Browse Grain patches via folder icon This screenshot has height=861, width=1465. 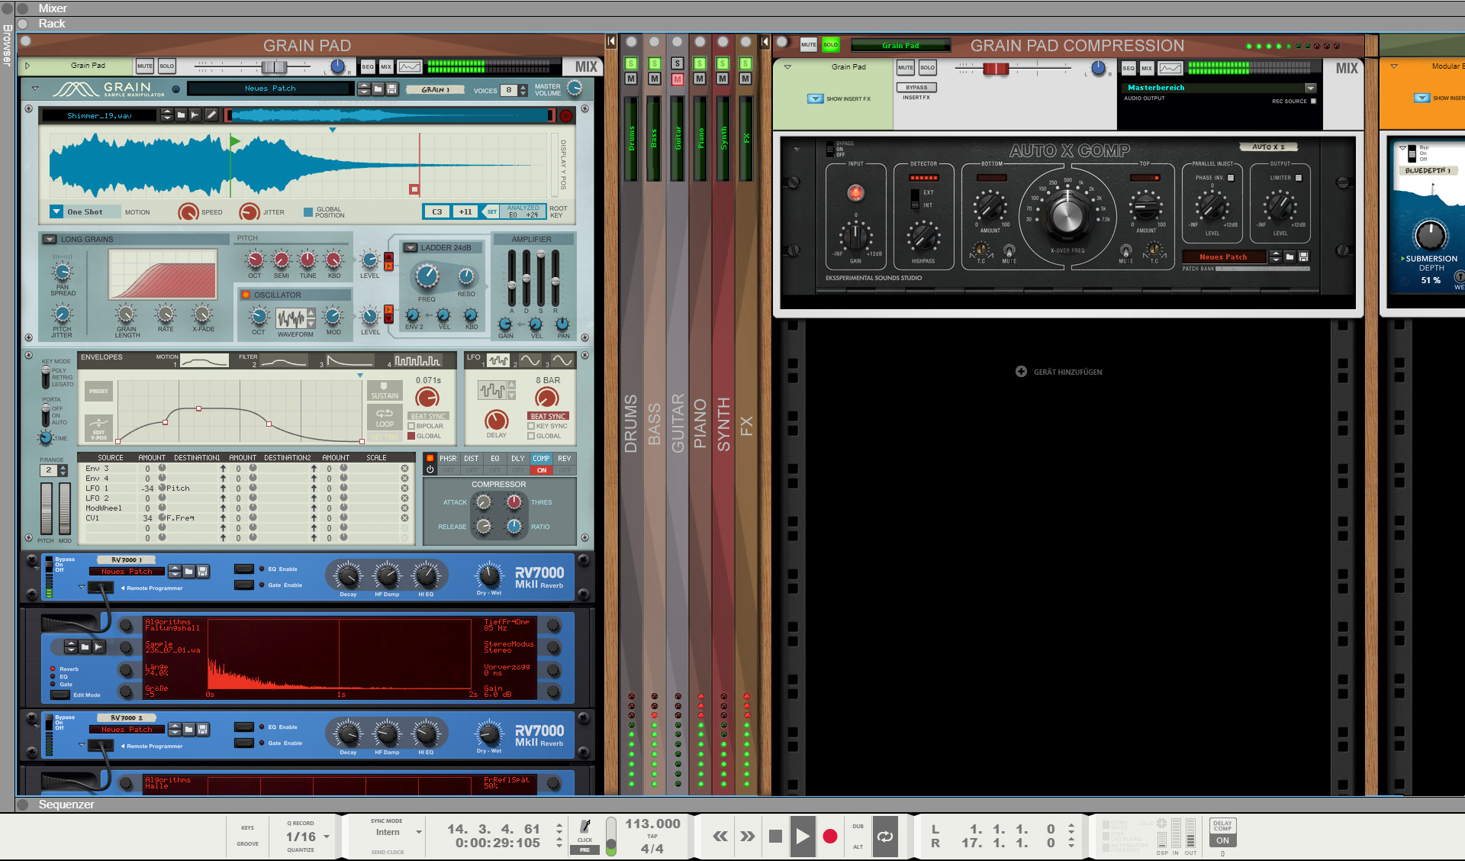point(378,89)
